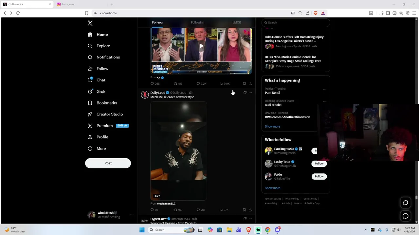Like the Piers Morgan video post
This screenshot has height=235, width=419.
tap(201, 84)
